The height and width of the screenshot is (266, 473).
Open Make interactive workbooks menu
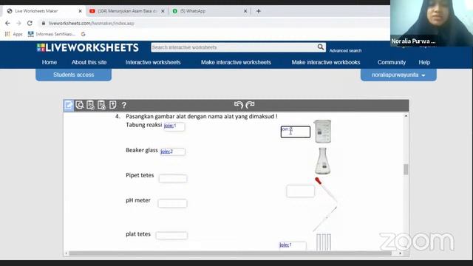(326, 62)
